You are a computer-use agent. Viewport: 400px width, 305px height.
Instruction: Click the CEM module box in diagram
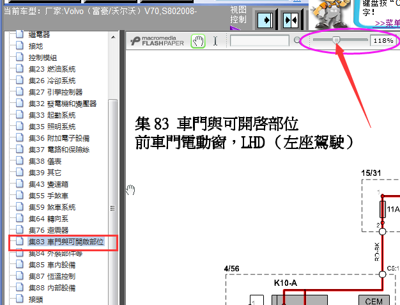pyautogui.click(x=374, y=301)
